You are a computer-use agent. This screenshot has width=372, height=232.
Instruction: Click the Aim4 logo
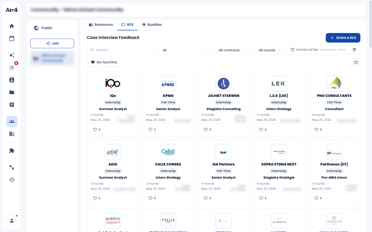point(12,10)
